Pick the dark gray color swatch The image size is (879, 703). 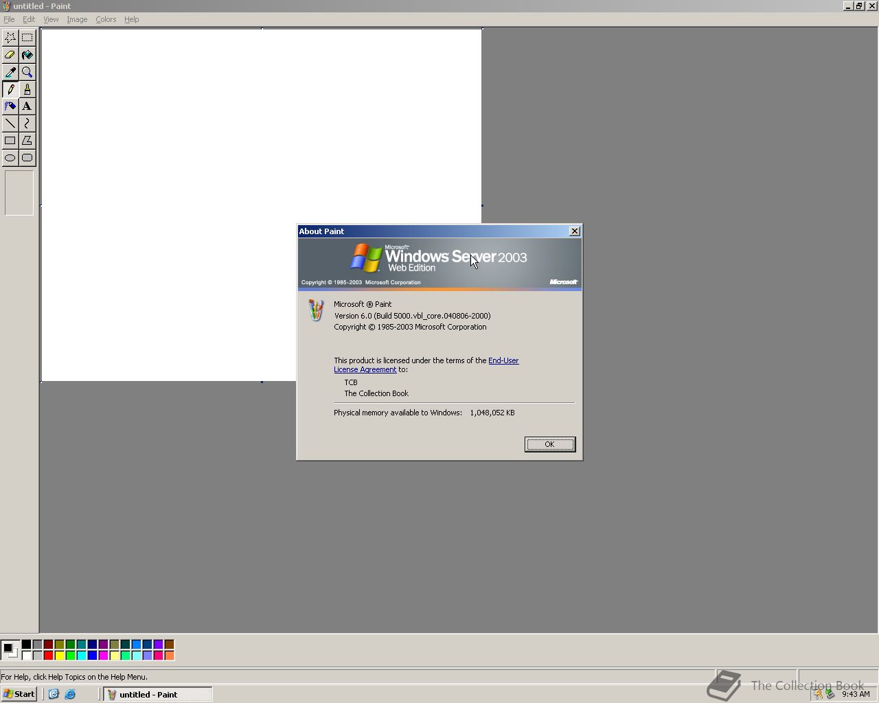[x=37, y=644]
